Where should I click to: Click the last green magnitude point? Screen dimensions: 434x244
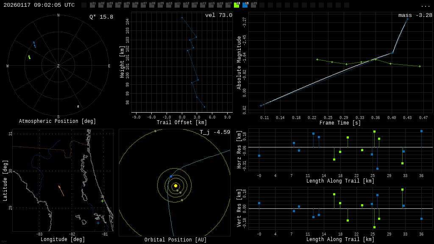pos(420,67)
